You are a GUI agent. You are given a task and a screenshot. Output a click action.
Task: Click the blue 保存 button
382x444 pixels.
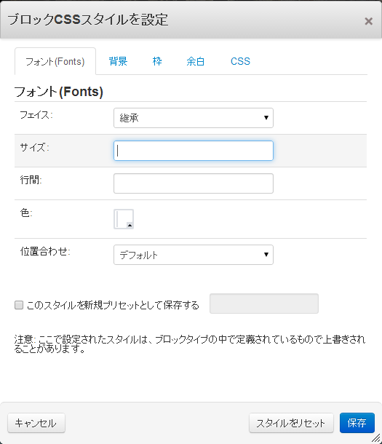coord(357,423)
